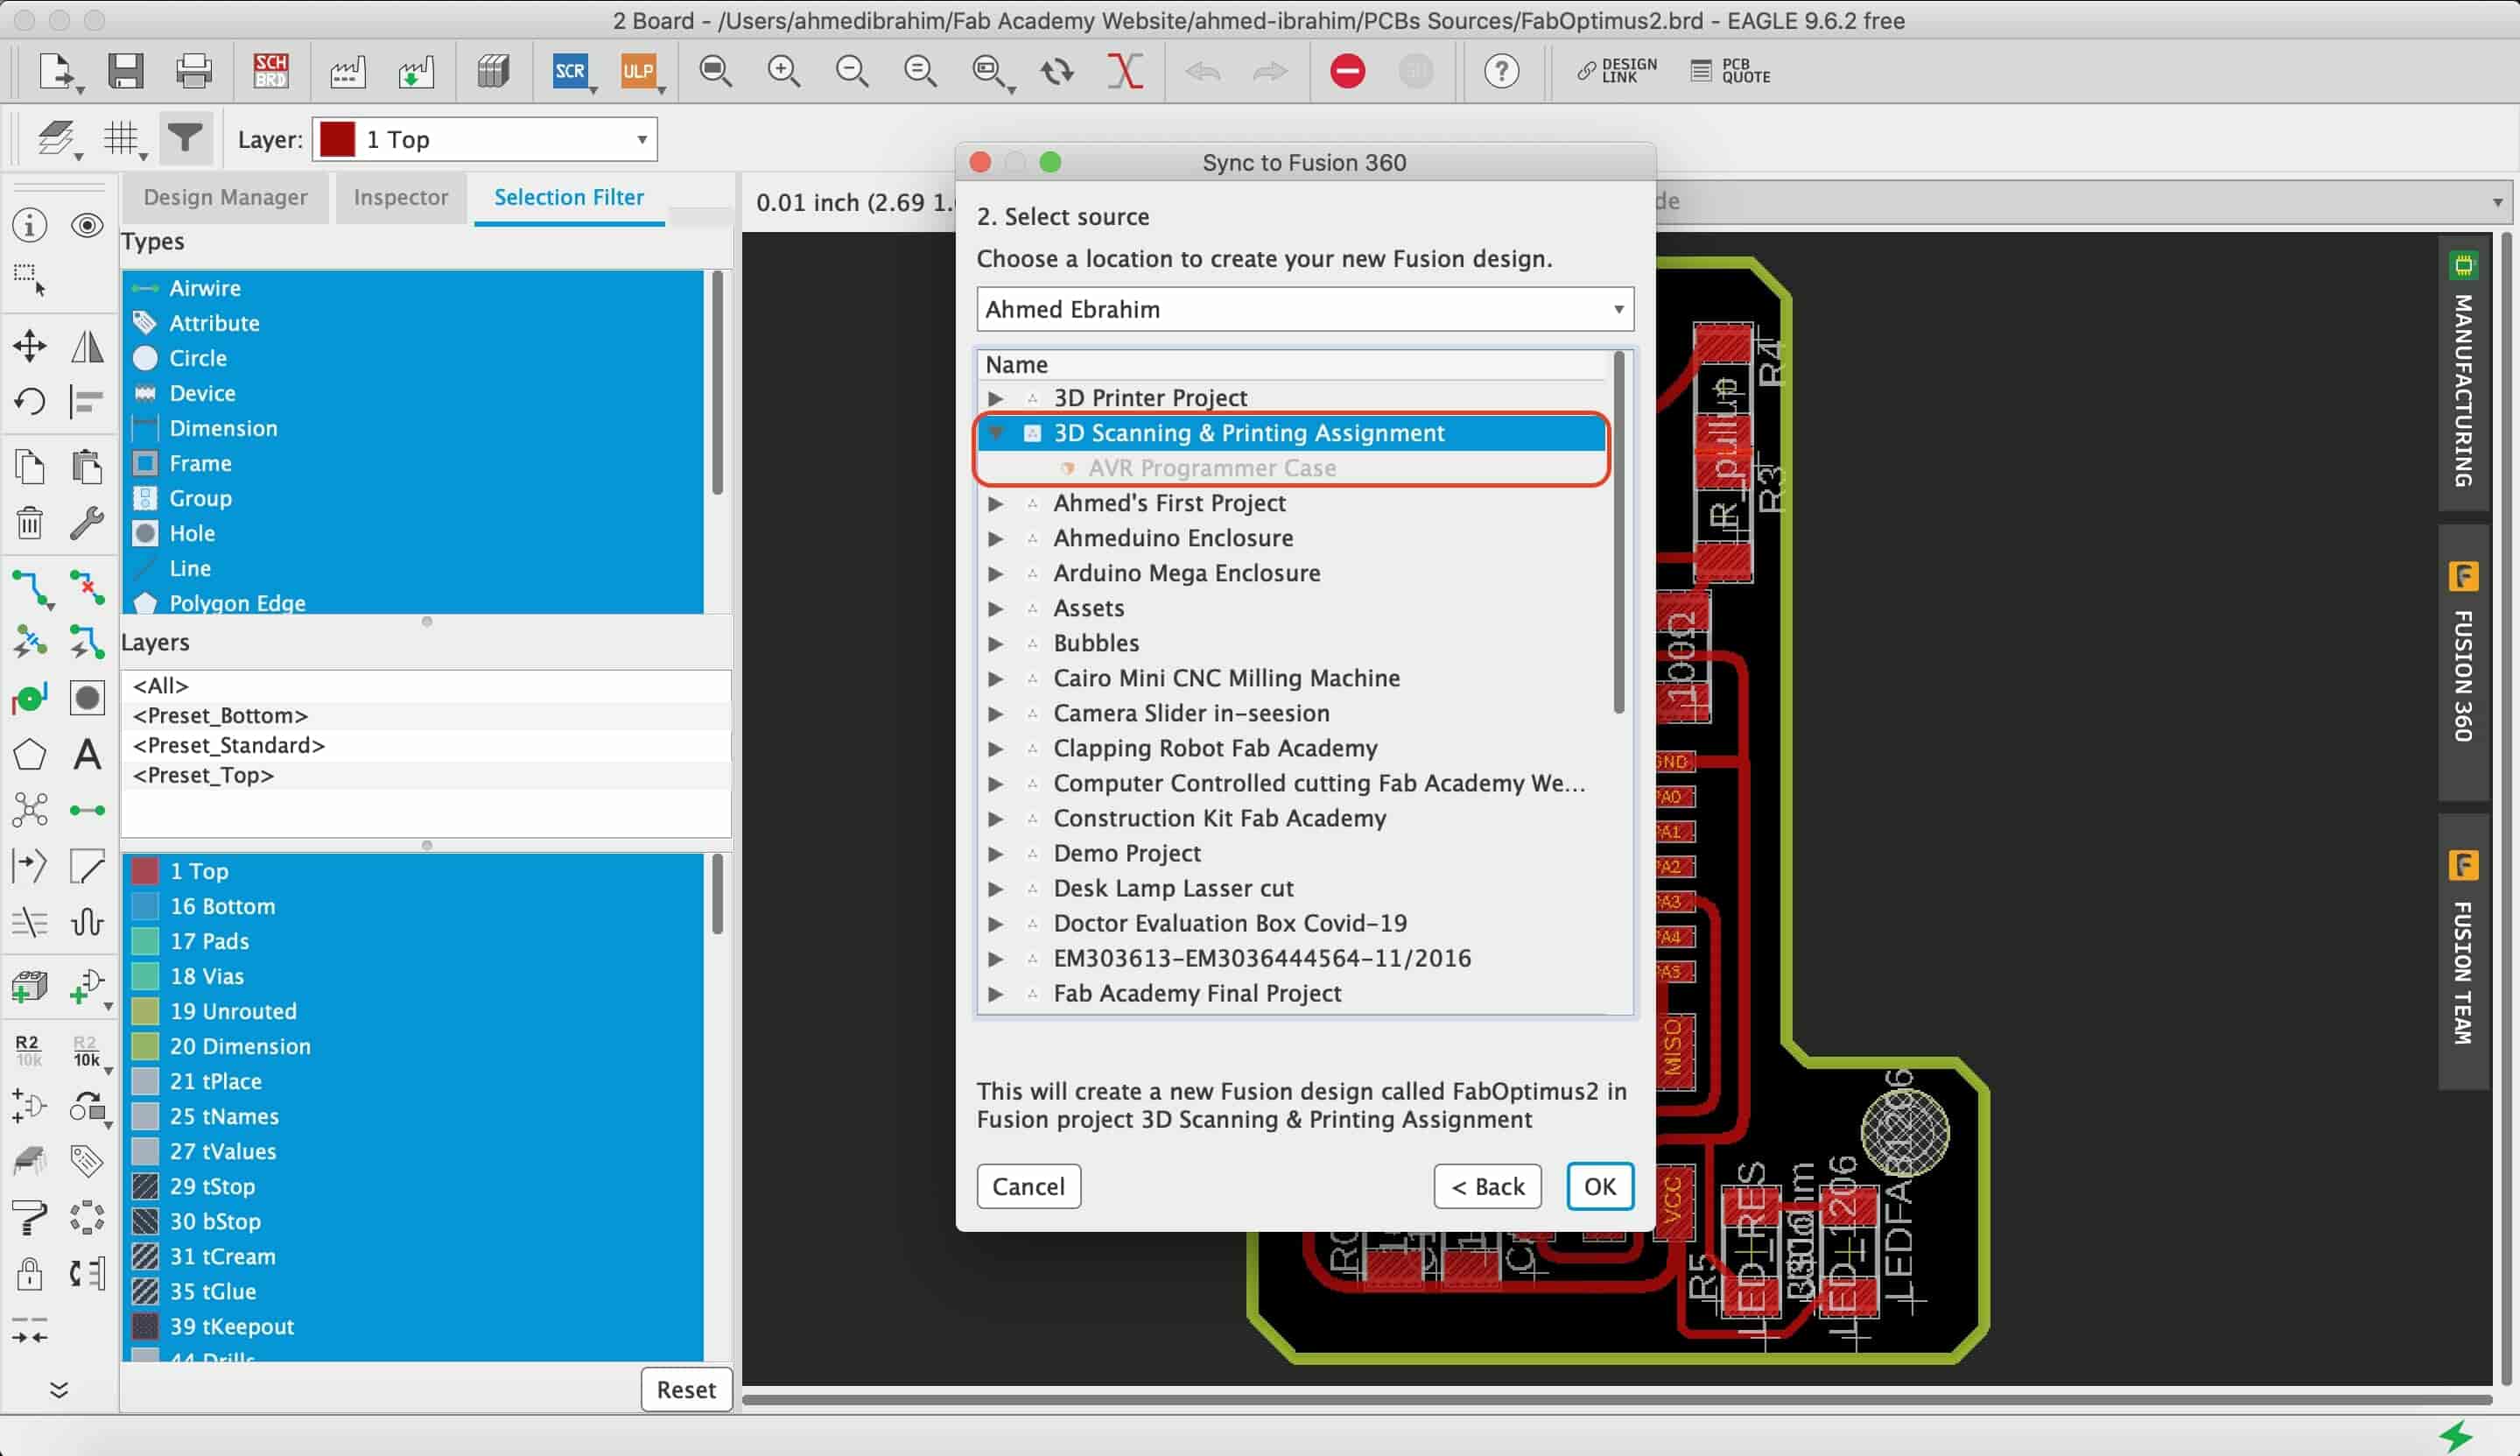
Task: Select the Lock tool icon
Action: click(x=30, y=1274)
